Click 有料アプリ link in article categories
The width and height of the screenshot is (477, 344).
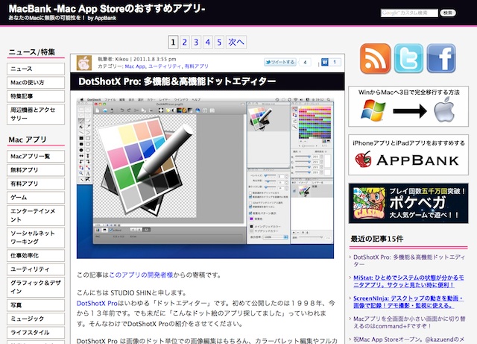pyautogui.click(x=197, y=66)
